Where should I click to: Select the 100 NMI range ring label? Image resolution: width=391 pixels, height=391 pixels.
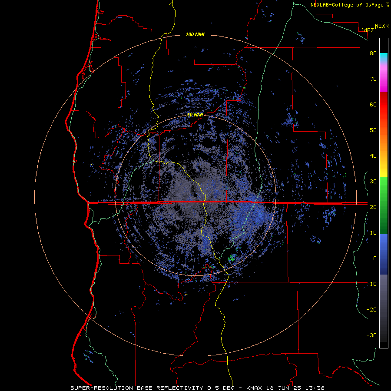tap(195, 34)
